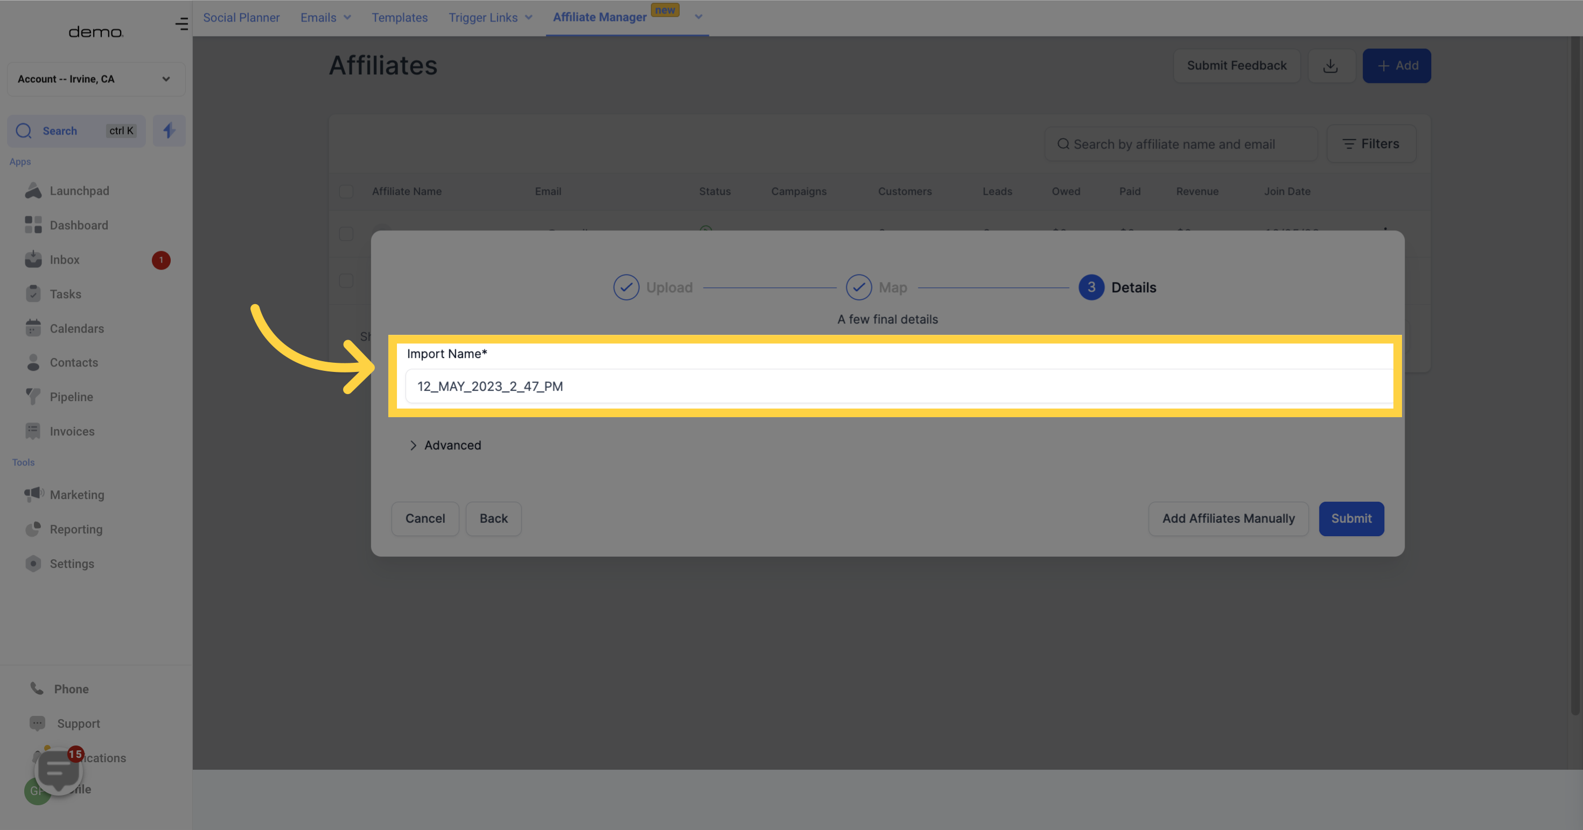Screen dimensions: 1583x830
Task: Click the Settings gear icon
Action: (x=33, y=564)
